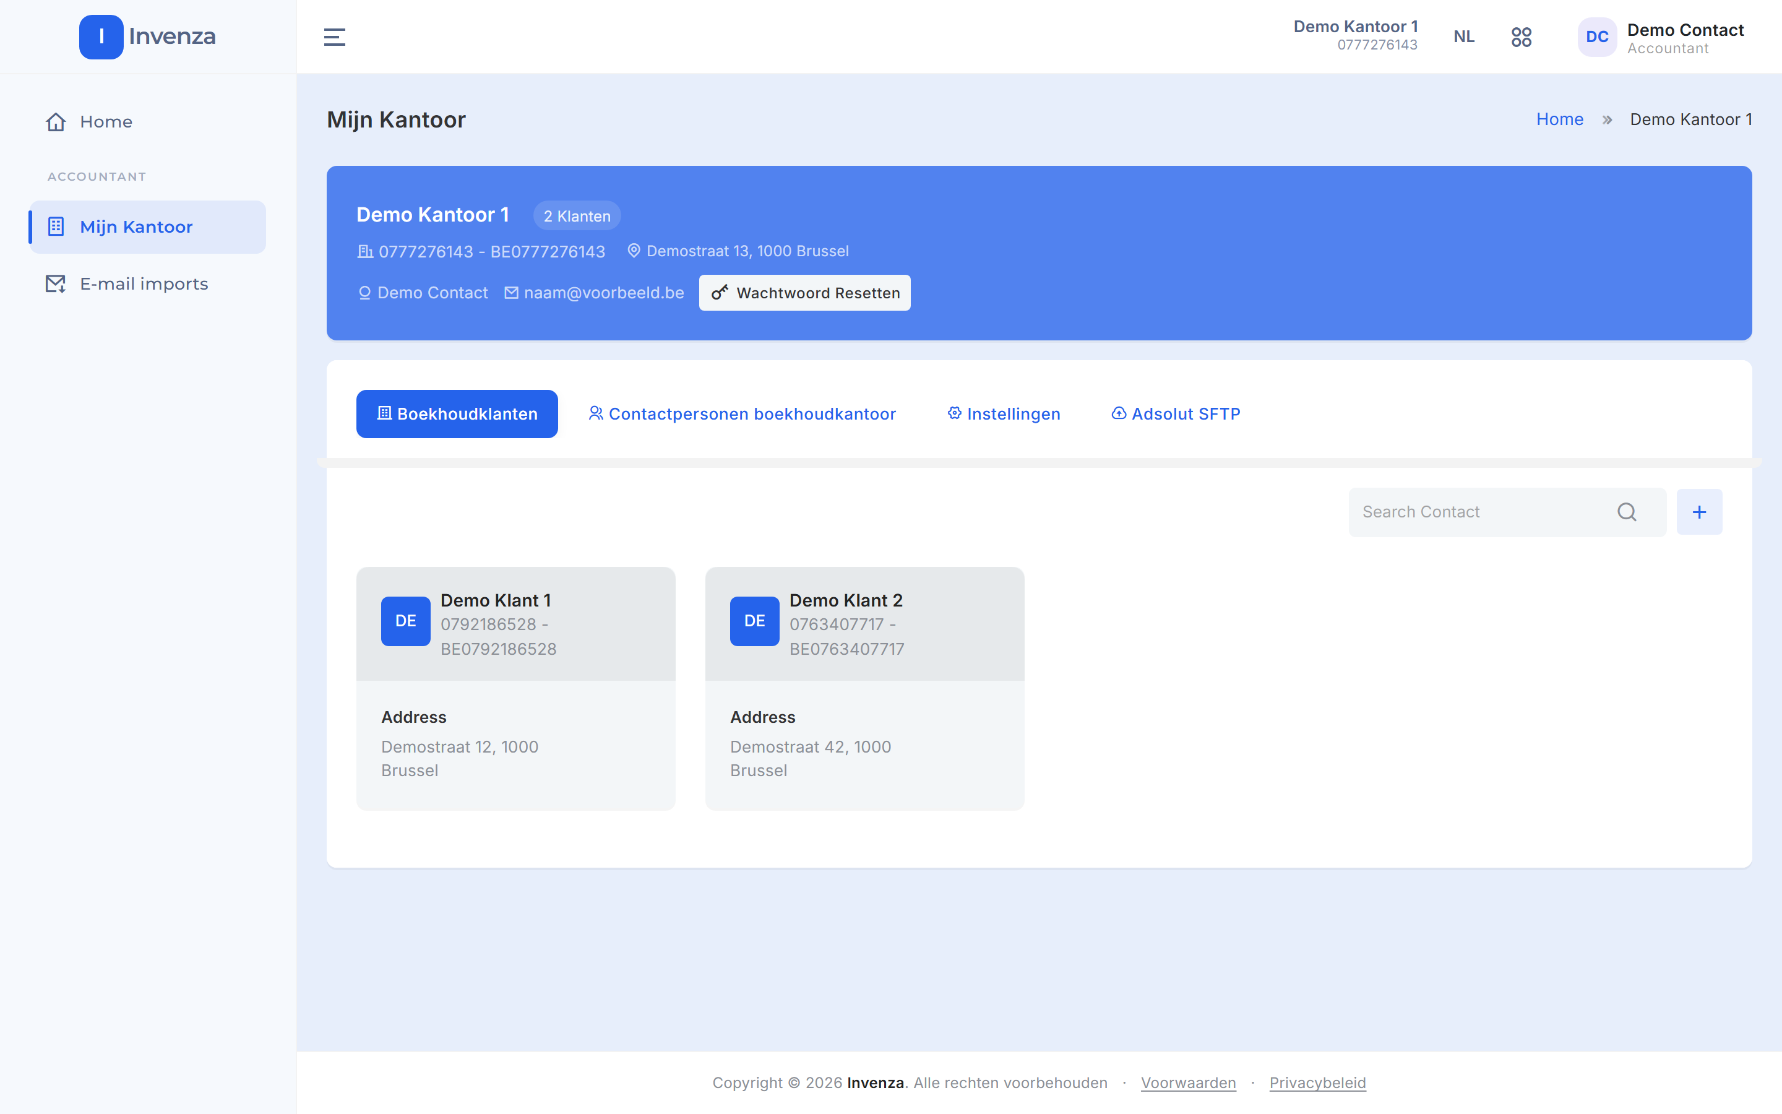This screenshot has height=1114, width=1782.
Task: Click the Demostraat 12, 1000 Brussel address
Action: 460,758
